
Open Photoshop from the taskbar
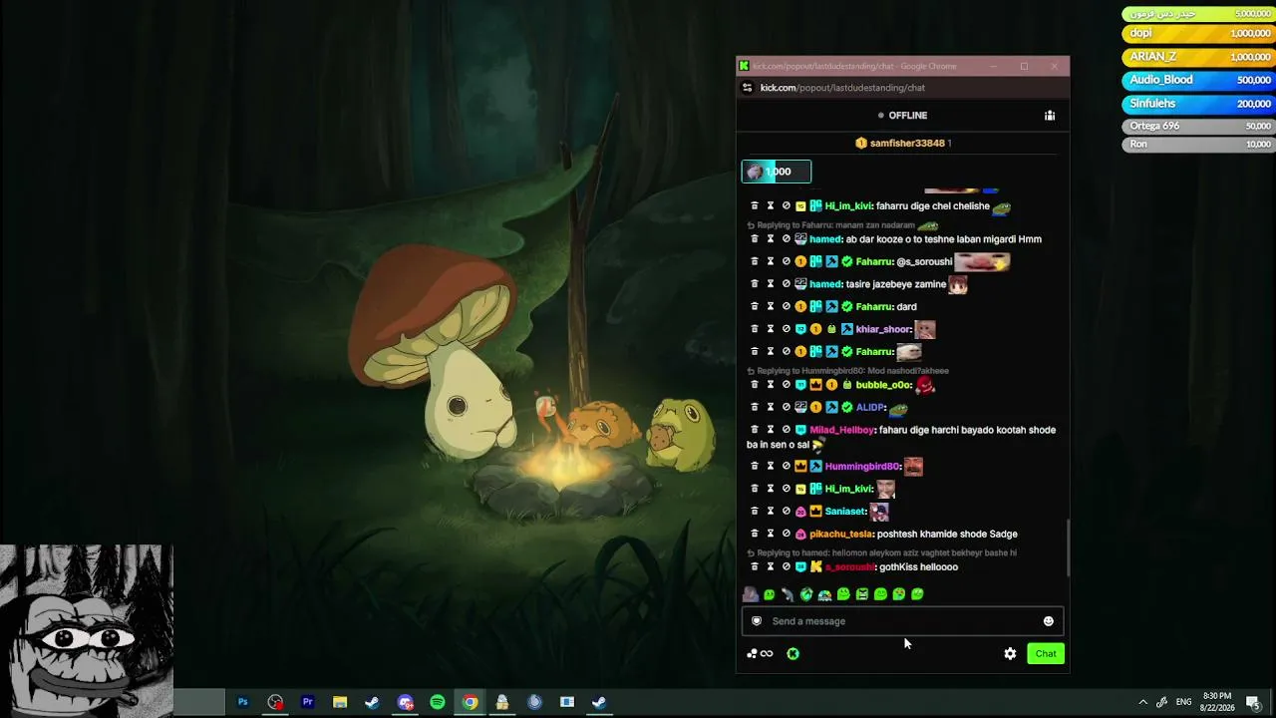242,702
